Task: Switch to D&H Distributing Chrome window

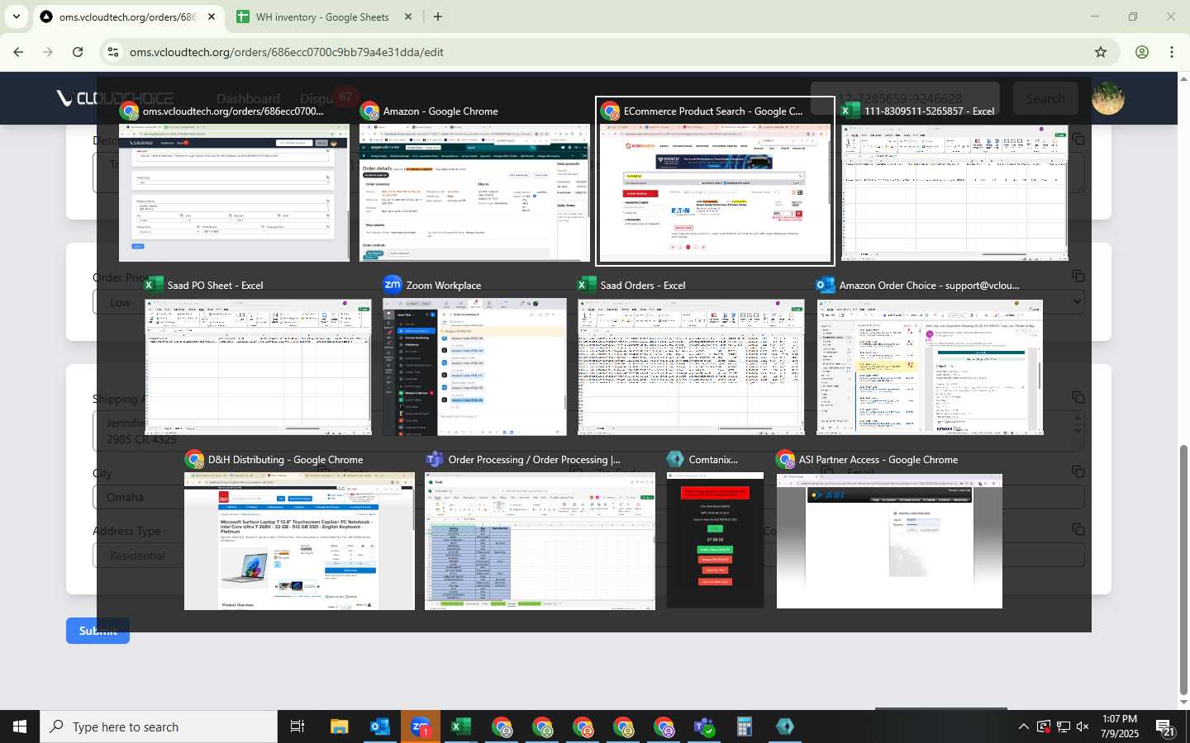Action: (299, 542)
